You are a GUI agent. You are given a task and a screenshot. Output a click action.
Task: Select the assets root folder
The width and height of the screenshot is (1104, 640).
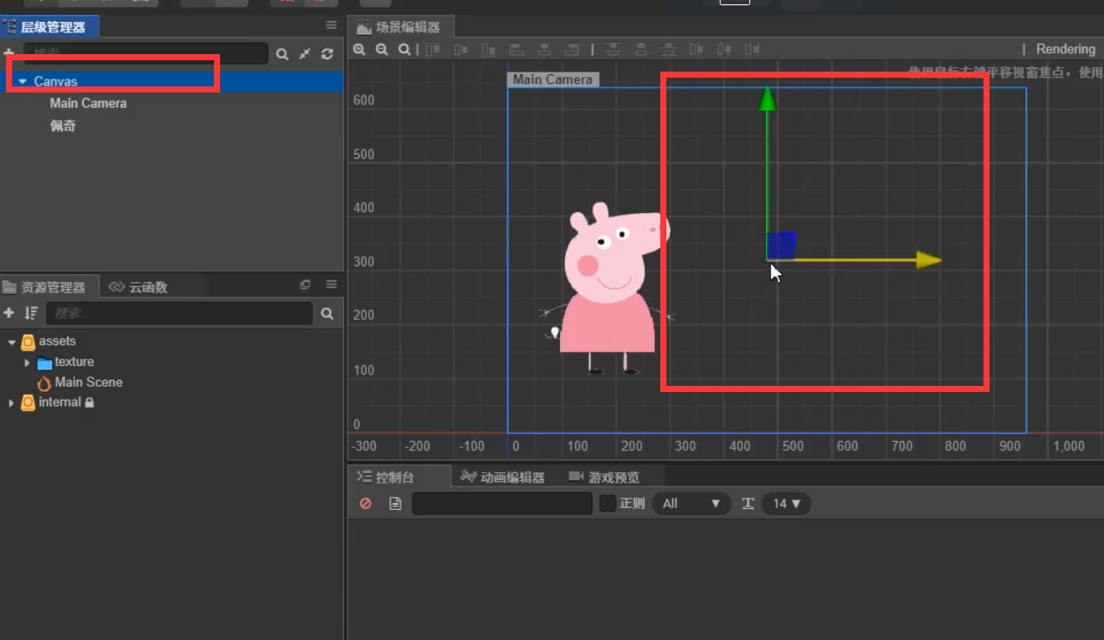pyautogui.click(x=57, y=341)
